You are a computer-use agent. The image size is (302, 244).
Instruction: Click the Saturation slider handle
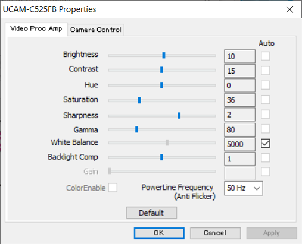[139, 100]
